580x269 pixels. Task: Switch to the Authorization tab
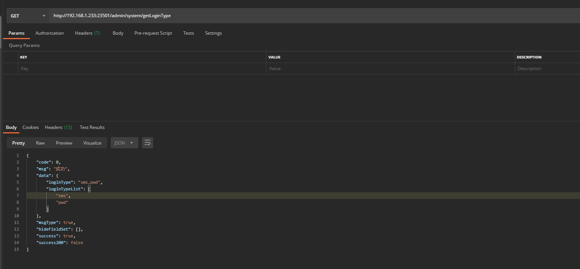coord(50,33)
